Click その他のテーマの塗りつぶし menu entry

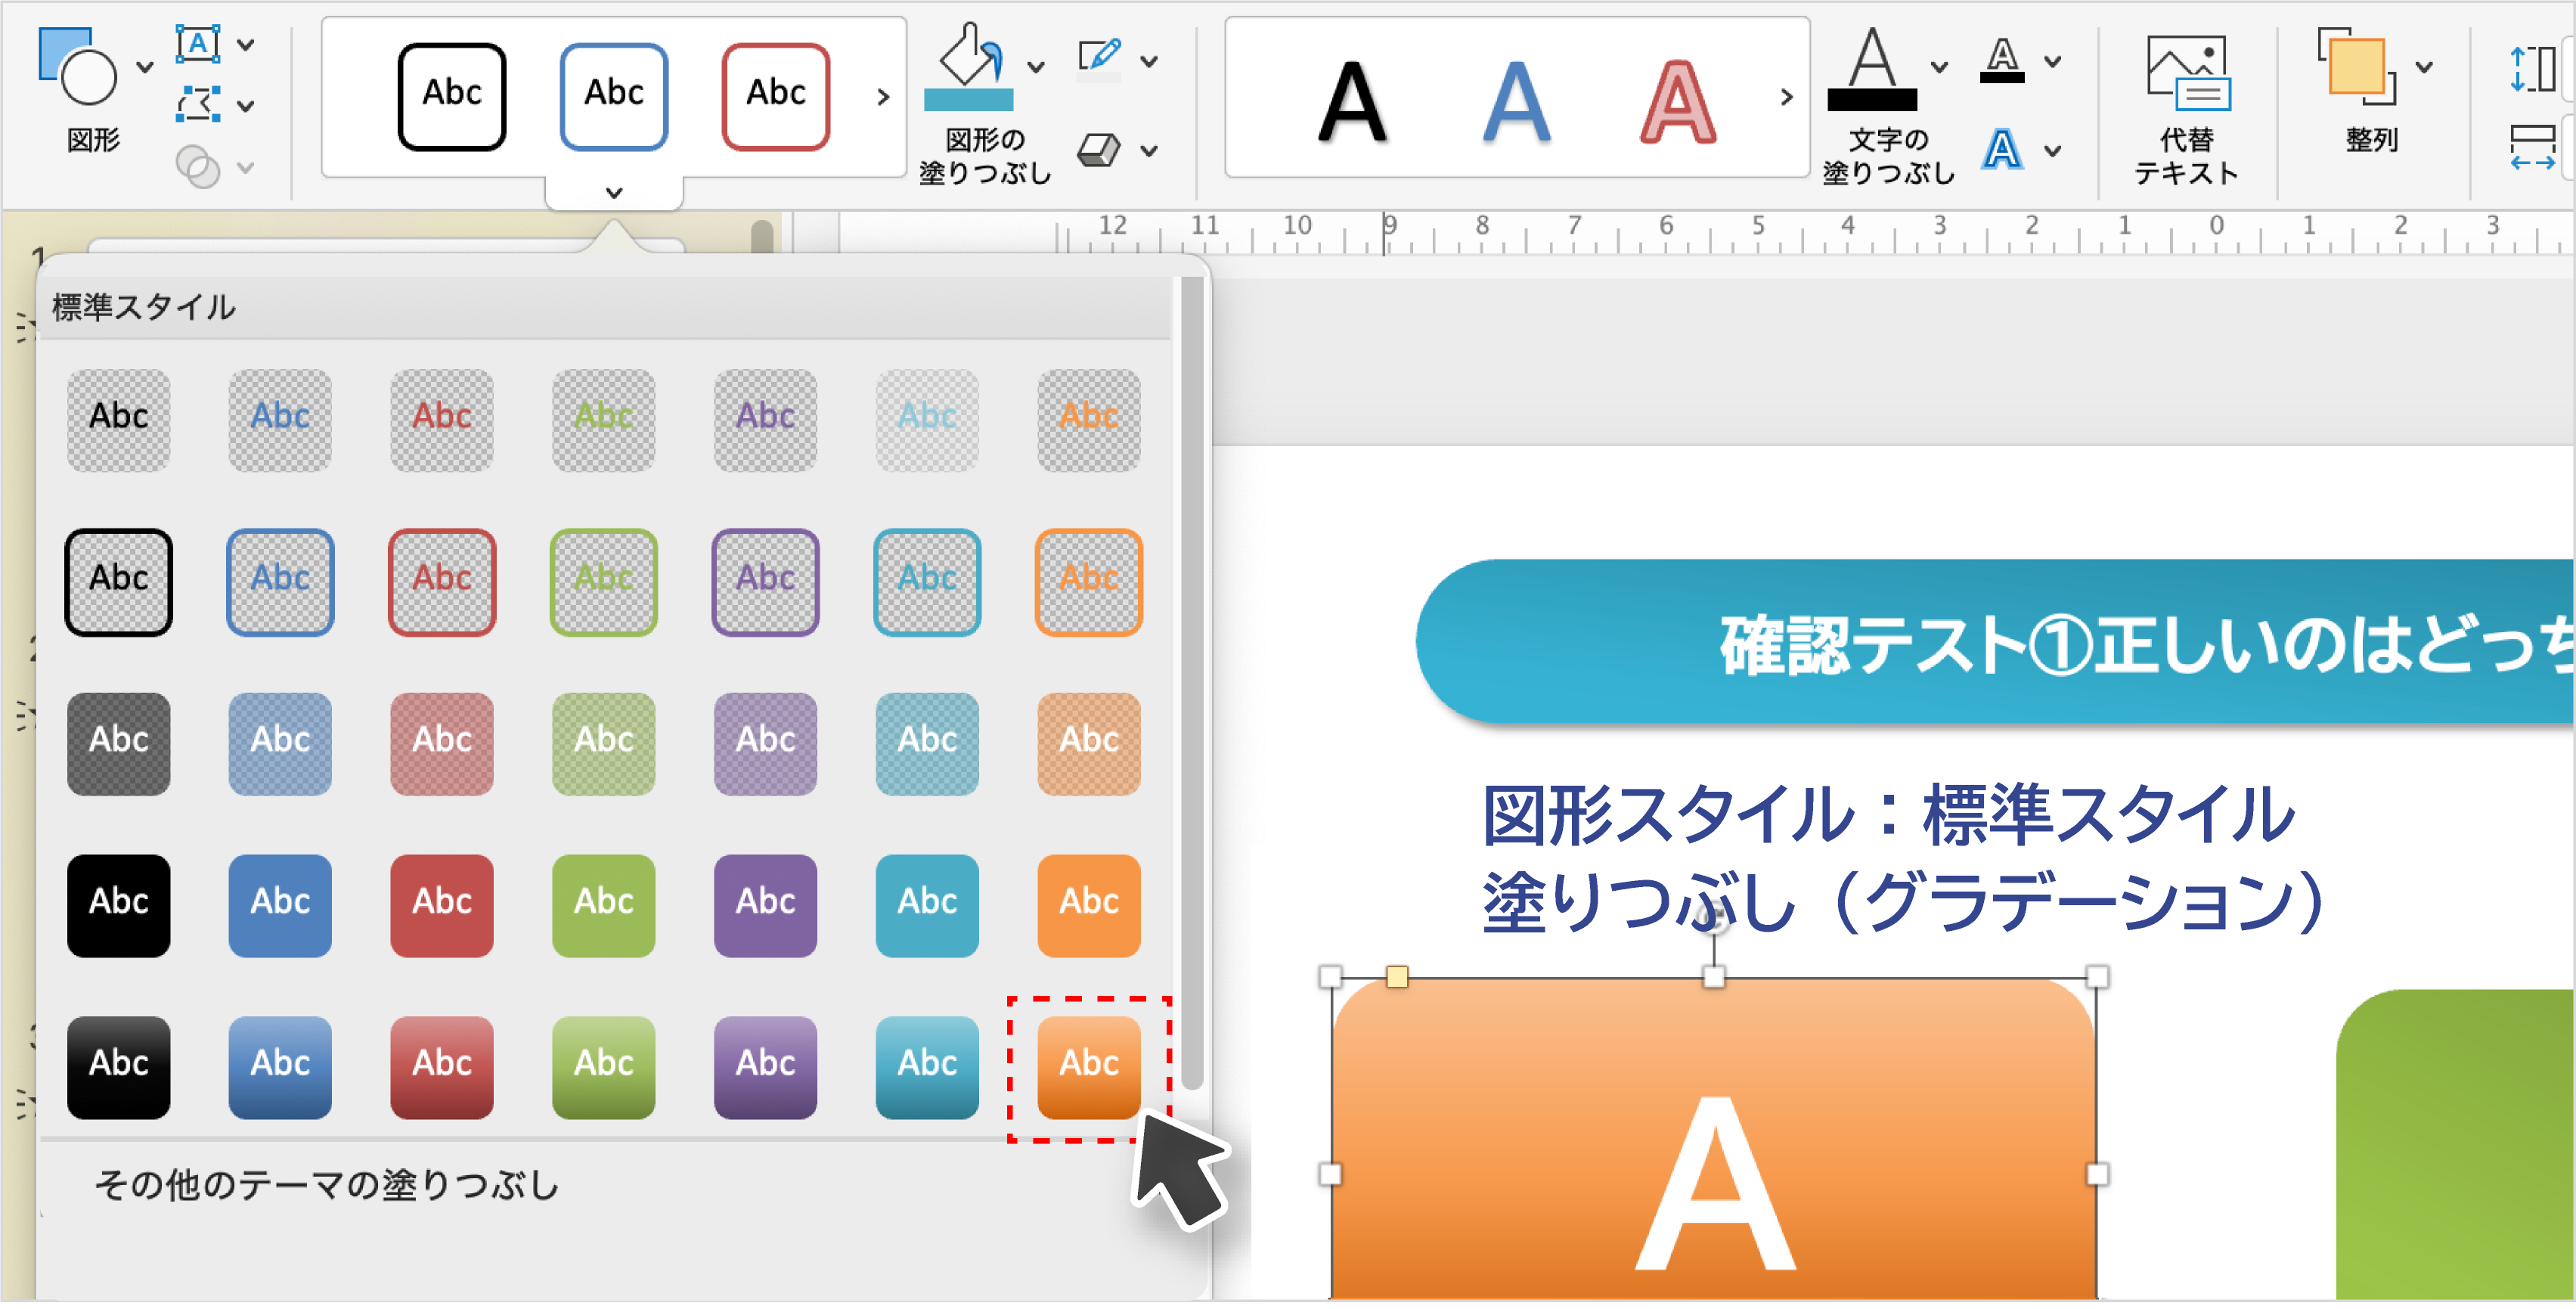tap(326, 1185)
